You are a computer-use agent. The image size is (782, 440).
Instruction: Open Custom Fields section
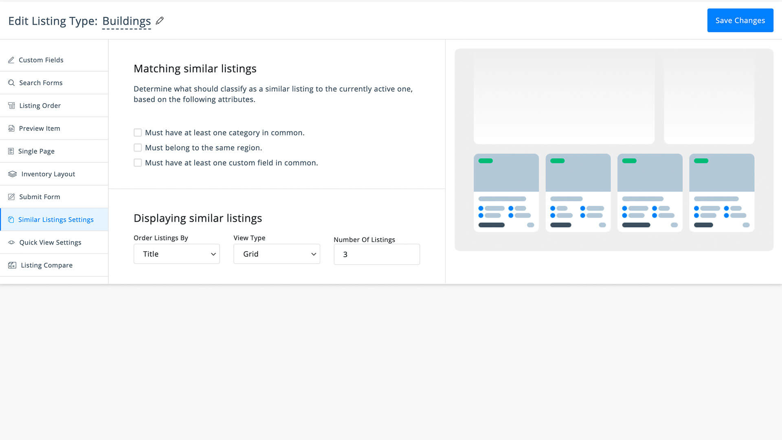pos(54,60)
